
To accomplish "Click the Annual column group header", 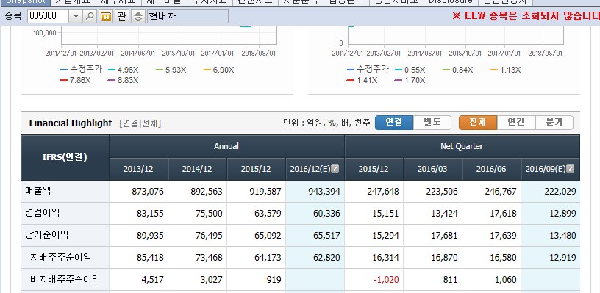I will pyautogui.click(x=226, y=146).
